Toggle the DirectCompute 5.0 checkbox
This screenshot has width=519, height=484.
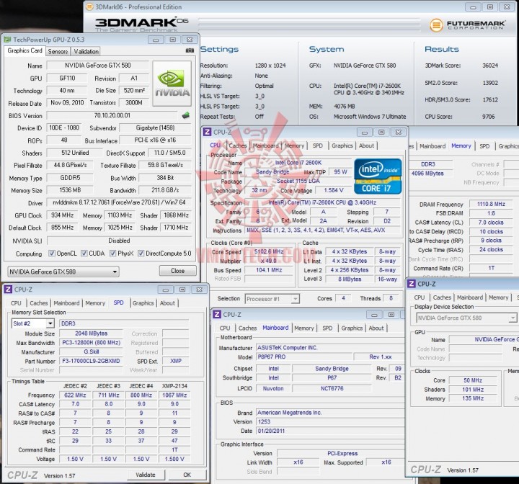[141, 254]
